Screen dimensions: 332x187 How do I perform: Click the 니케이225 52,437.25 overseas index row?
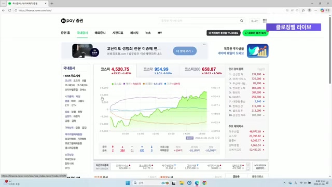[247, 150]
